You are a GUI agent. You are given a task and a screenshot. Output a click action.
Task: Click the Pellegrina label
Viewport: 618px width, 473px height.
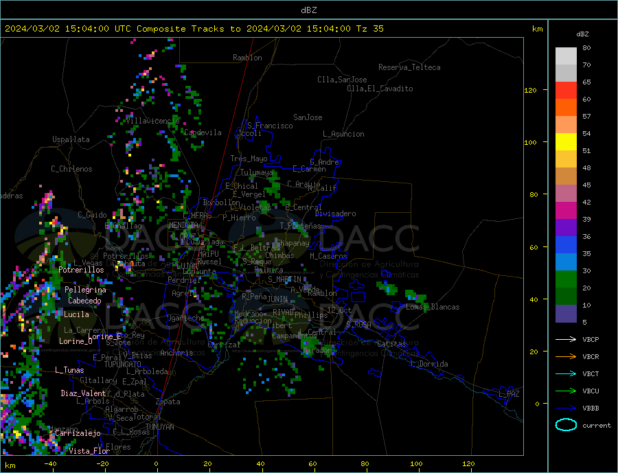click(86, 290)
